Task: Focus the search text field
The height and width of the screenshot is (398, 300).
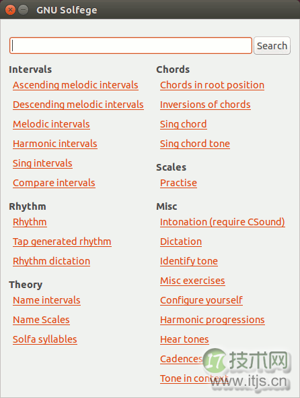Action: (x=130, y=46)
